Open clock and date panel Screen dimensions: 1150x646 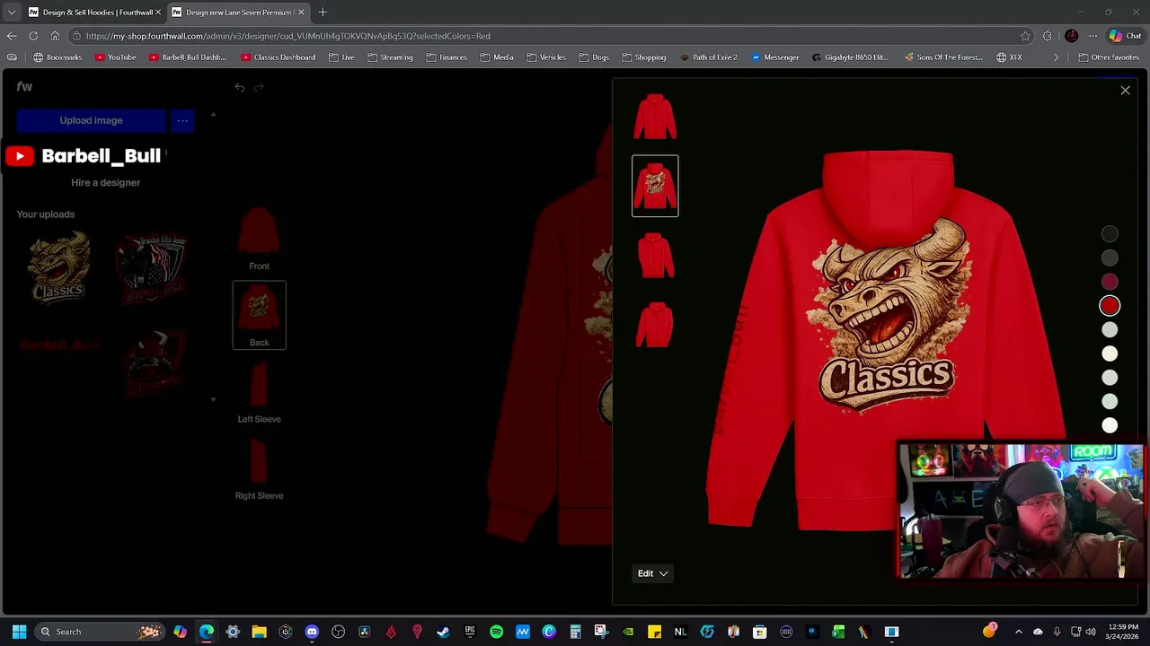point(1123,632)
